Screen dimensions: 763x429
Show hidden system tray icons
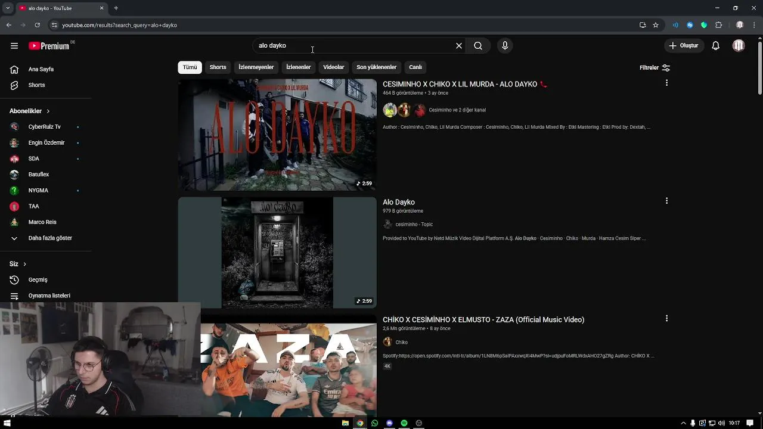point(683,423)
